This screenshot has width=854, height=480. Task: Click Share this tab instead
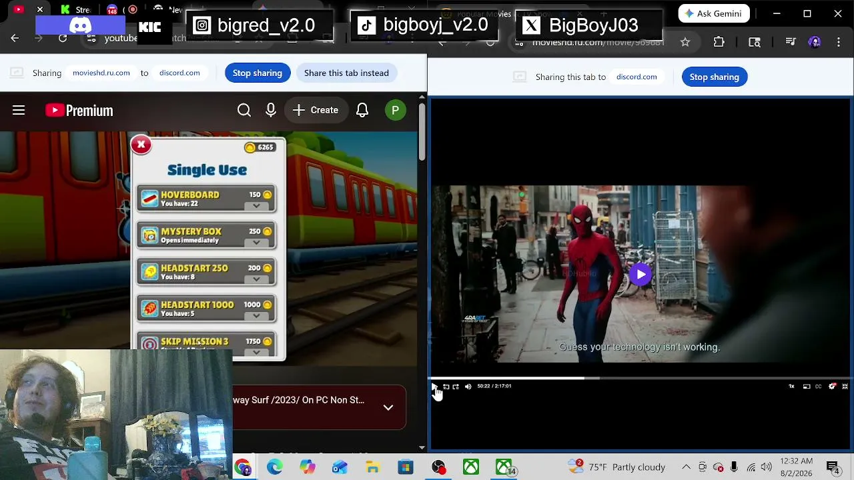click(x=346, y=73)
